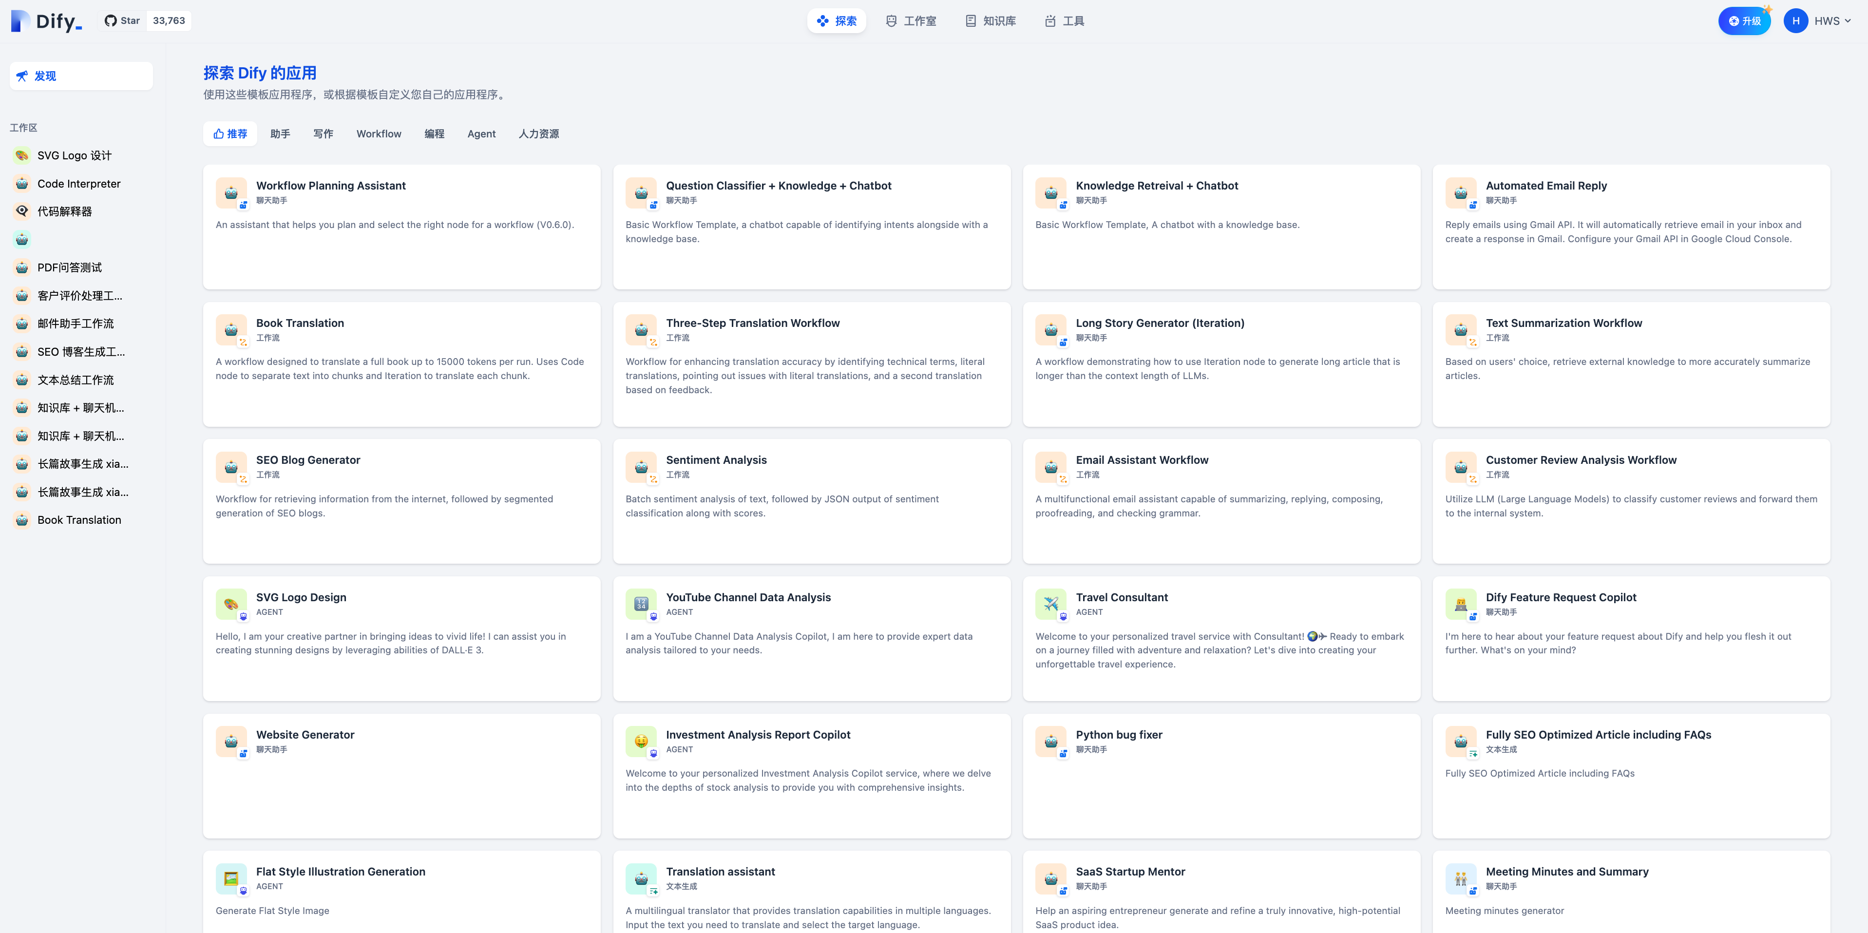This screenshot has height=933, width=1868.
Task: Select the Agent category tab
Action: coord(481,134)
